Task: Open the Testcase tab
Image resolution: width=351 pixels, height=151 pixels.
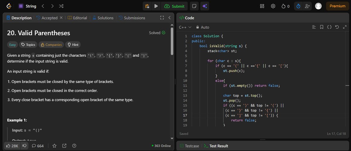Action: click(190, 146)
